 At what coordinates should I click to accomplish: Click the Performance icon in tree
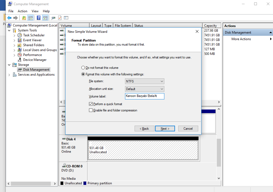tap(20, 55)
